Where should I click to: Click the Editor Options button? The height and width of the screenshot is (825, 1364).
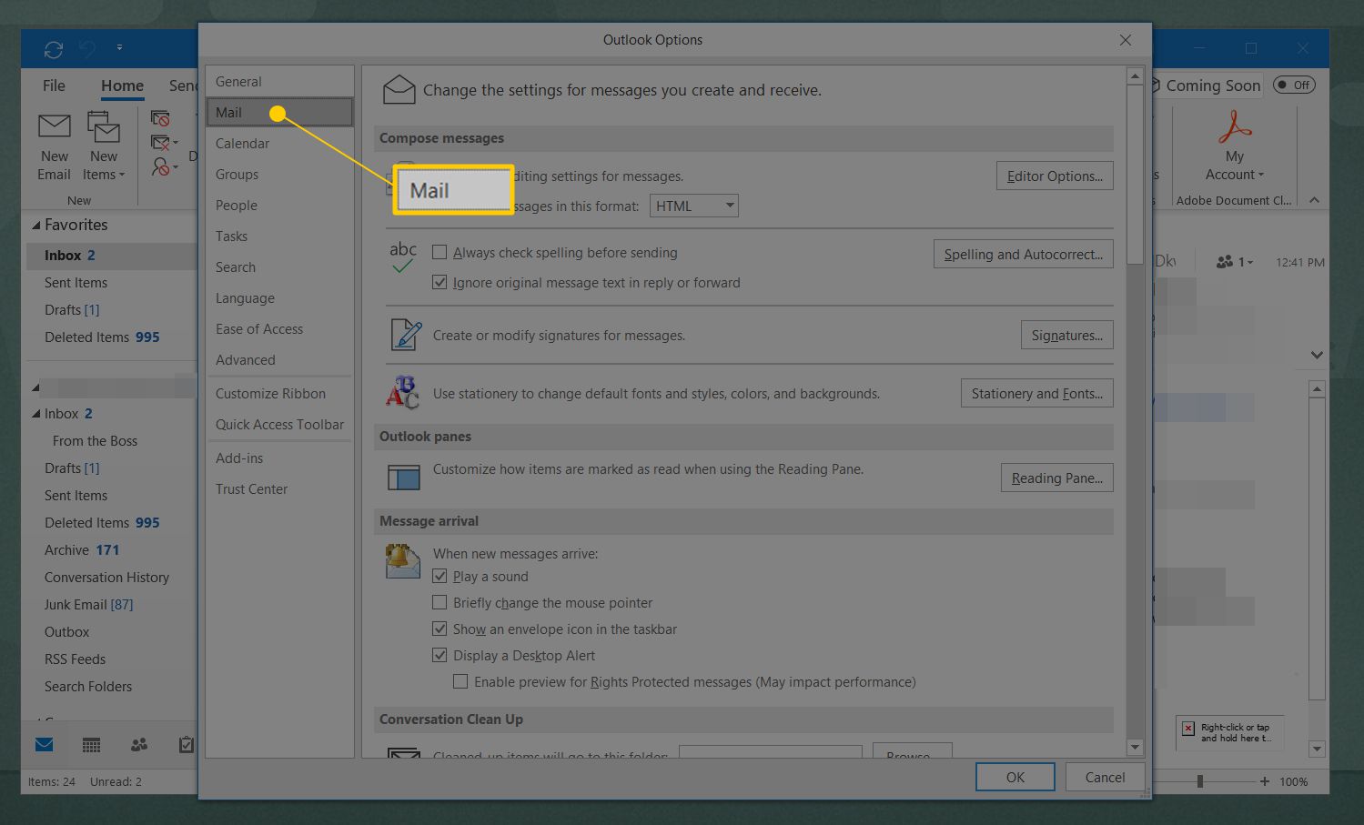pyautogui.click(x=1055, y=176)
